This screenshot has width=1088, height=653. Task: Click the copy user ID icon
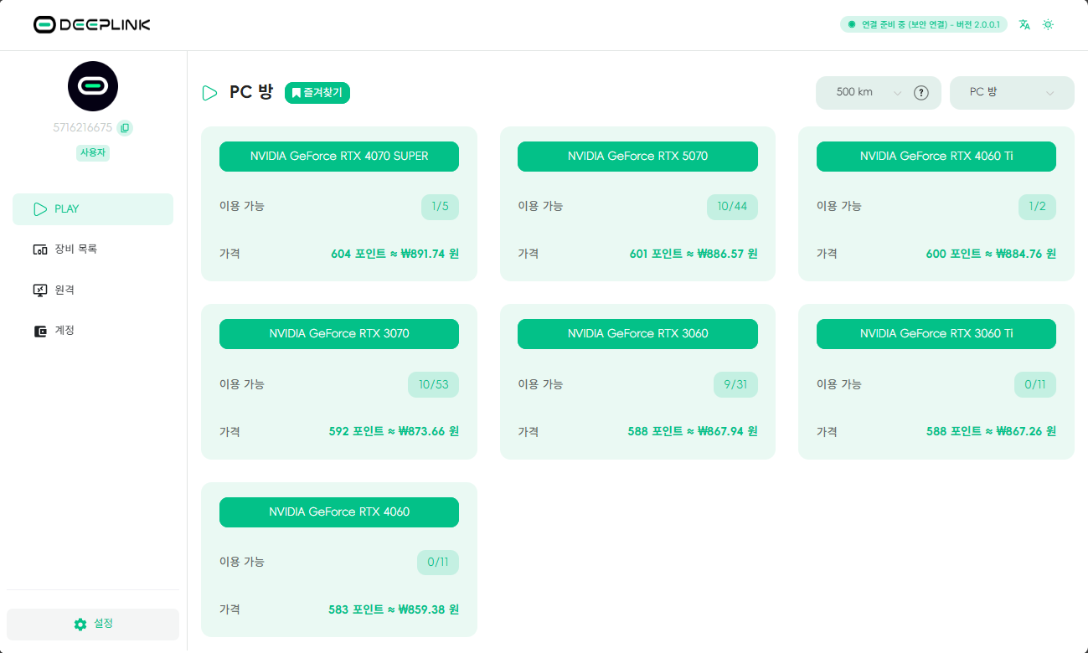pyautogui.click(x=125, y=128)
